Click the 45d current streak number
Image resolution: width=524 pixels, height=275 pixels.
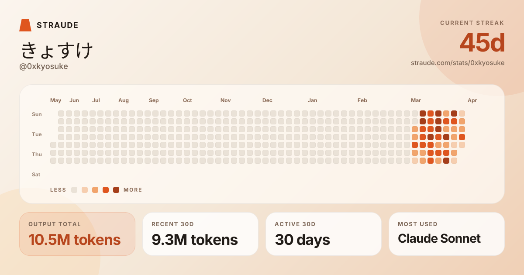click(482, 43)
